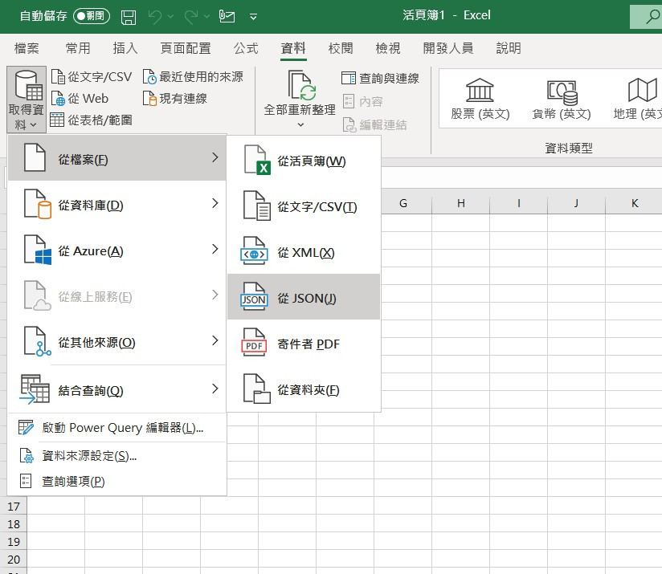
Task: Open the 檔案 tab
Action: pos(27,48)
